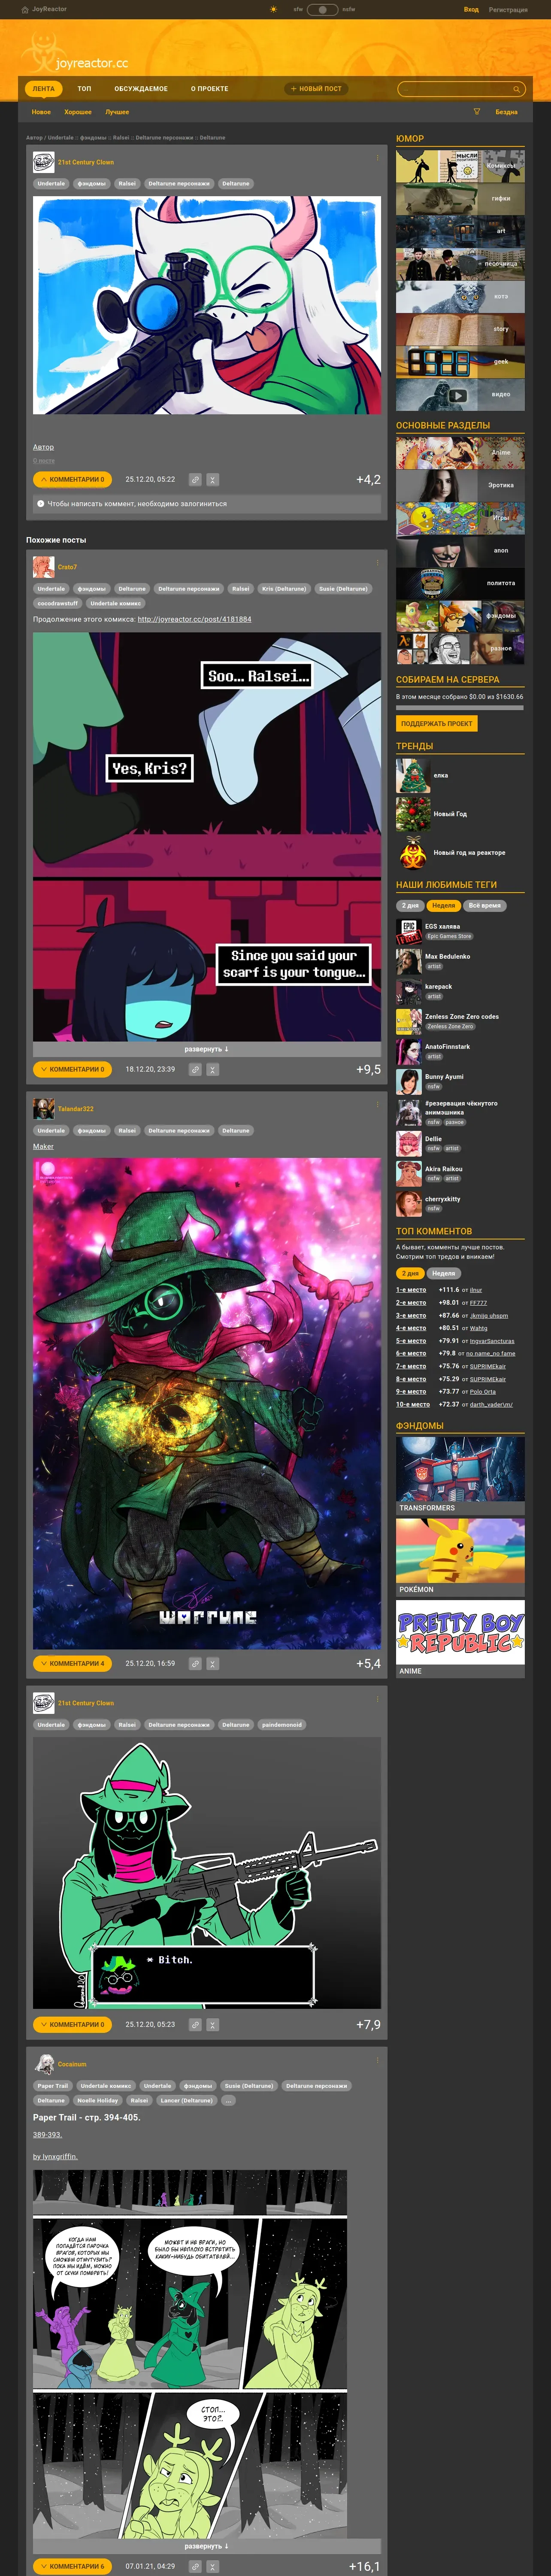
Task: Open the joyreactor.cc/post/4181884 link
Action: click(x=194, y=619)
